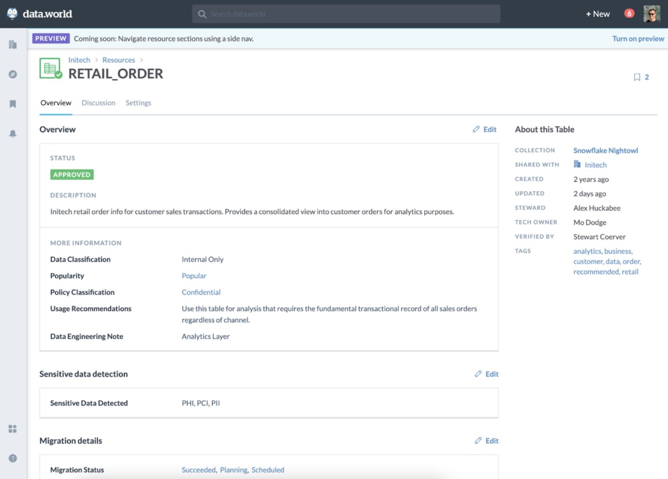668x479 pixels.
Task: Click the pencil icon for Migration details
Action: pyautogui.click(x=478, y=440)
